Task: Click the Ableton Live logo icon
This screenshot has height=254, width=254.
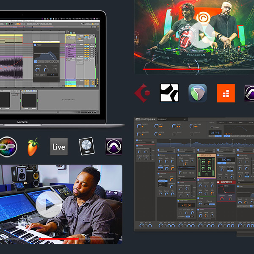Action: coord(59,146)
